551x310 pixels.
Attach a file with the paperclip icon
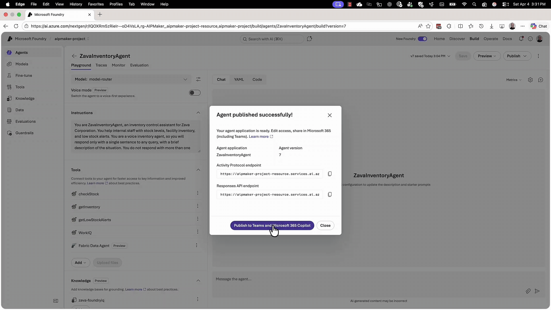tap(528, 291)
